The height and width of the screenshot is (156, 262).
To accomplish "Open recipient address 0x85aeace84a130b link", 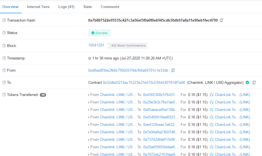I will (161, 110).
